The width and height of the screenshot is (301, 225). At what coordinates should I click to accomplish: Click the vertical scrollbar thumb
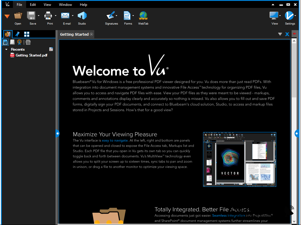coord(294,71)
